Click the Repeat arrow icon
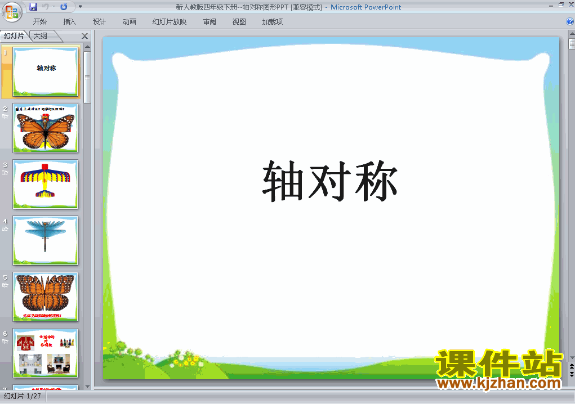 [x=64, y=7]
